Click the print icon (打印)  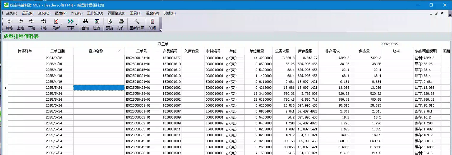(x=121, y=24)
